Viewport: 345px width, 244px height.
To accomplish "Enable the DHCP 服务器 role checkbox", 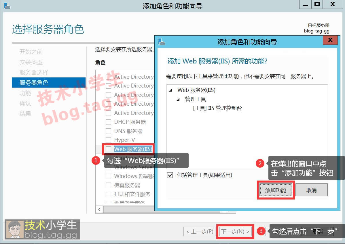I will 108,122.
